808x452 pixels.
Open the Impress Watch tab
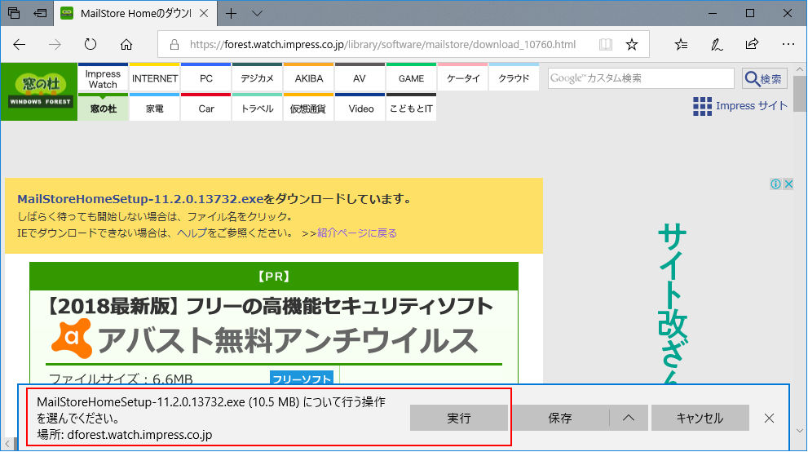pyautogui.click(x=103, y=78)
